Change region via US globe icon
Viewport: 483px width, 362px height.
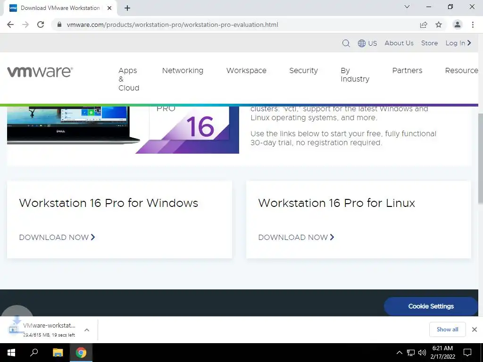point(367,43)
